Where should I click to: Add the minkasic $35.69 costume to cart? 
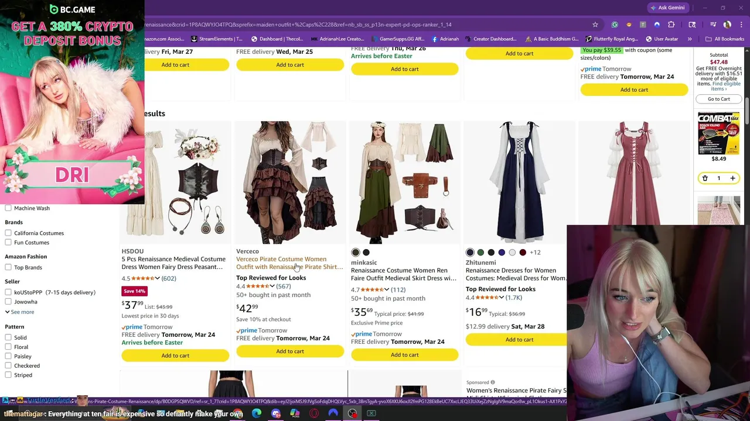point(405,355)
